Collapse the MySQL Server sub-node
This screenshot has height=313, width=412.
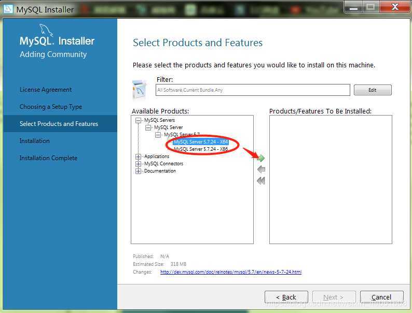coord(148,127)
